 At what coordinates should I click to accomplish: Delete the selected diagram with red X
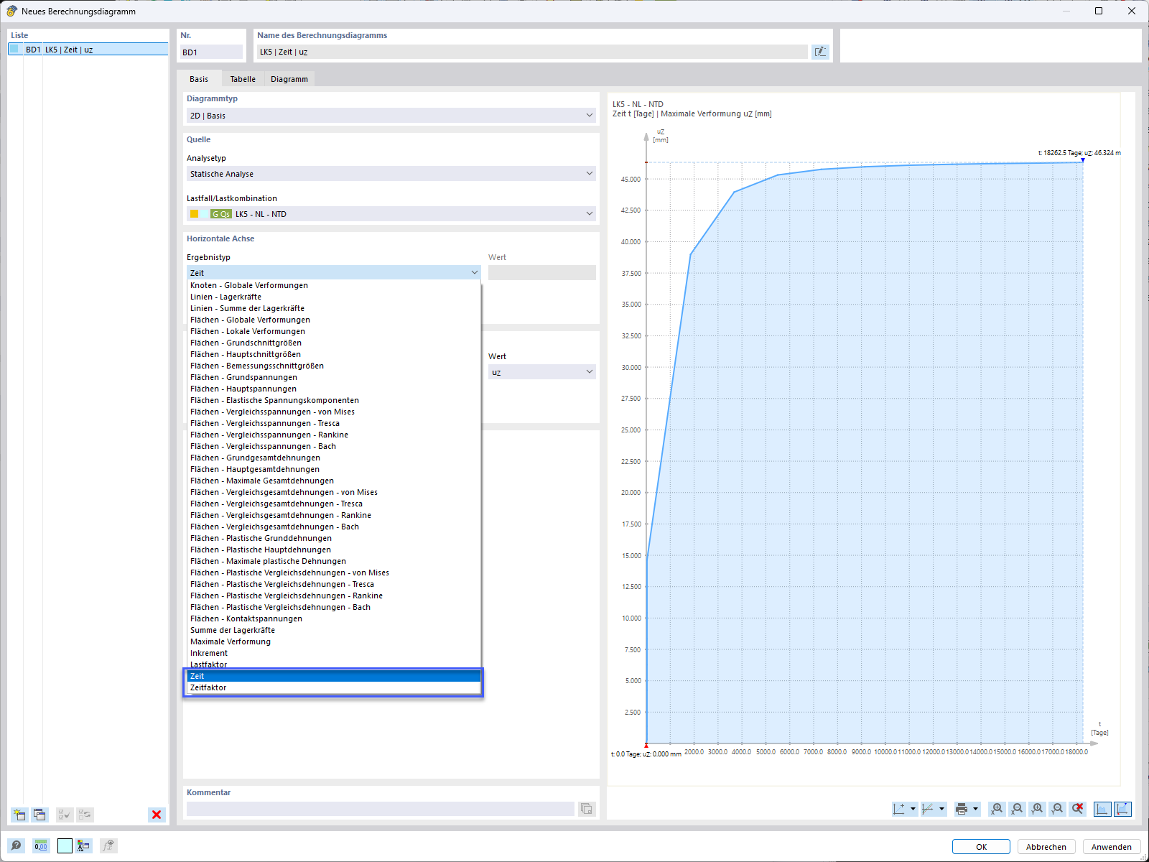click(x=157, y=815)
